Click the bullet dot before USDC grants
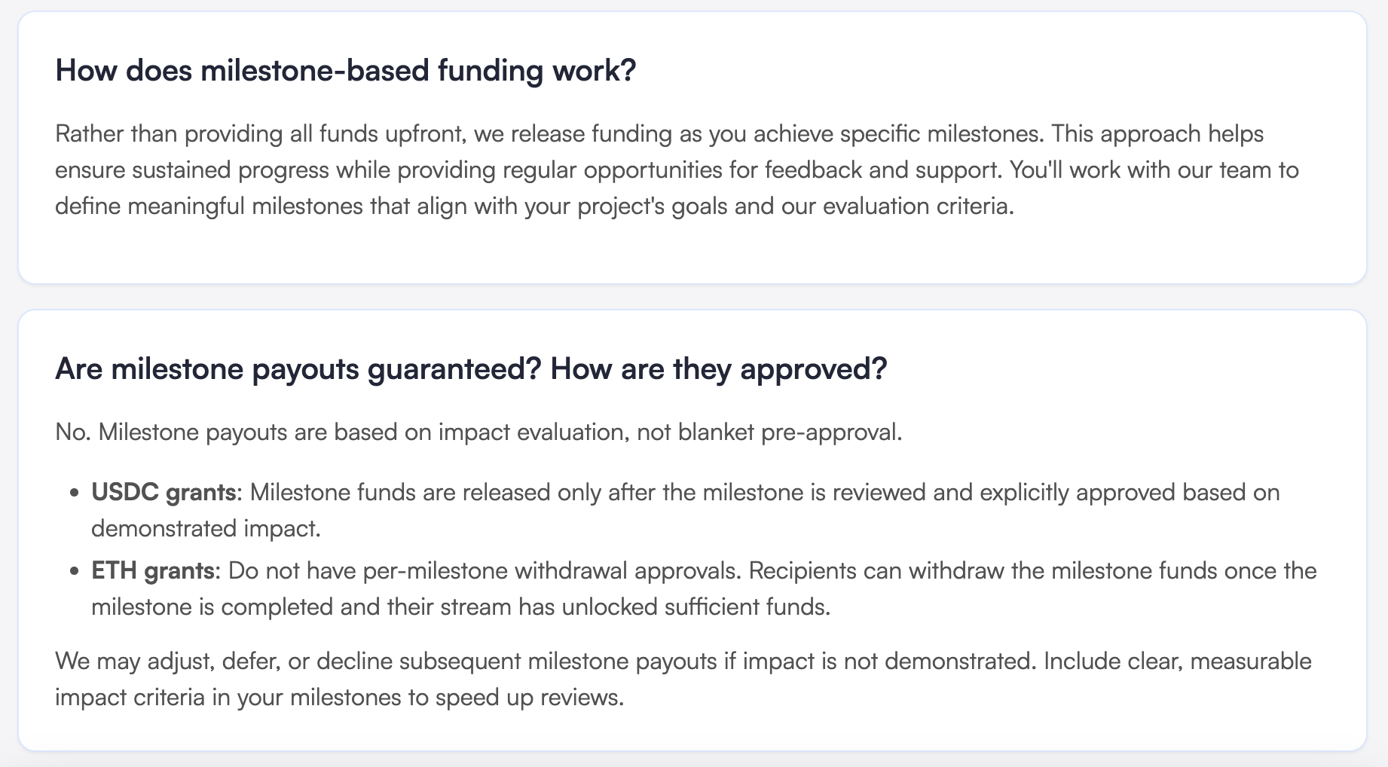The height and width of the screenshot is (767, 1388). pos(74,494)
